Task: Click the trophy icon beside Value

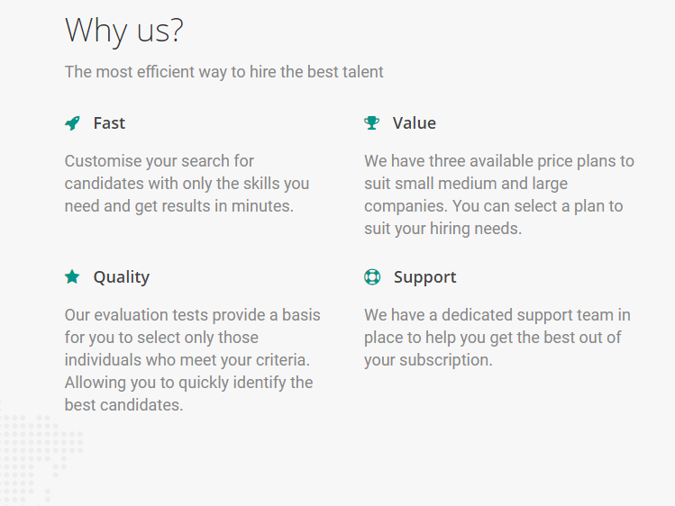Action: 371,123
